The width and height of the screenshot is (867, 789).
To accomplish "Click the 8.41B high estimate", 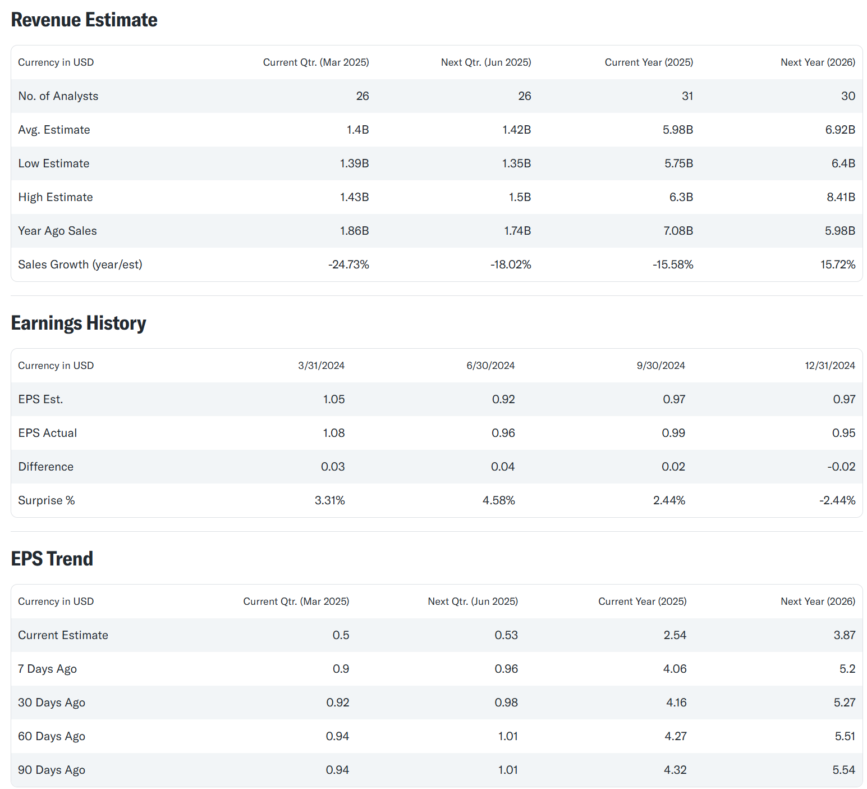I will [841, 197].
